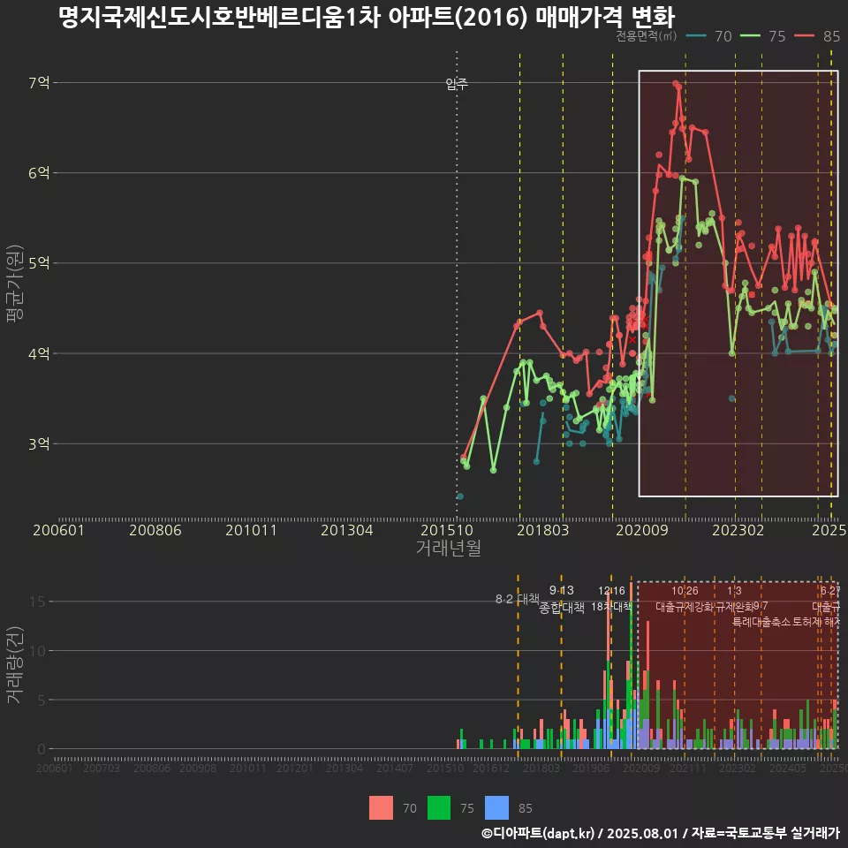
Task: Click the chart title 매매가격 변화
Action: (x=604, y=17)
